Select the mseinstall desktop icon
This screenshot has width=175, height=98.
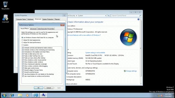(5, 19)
